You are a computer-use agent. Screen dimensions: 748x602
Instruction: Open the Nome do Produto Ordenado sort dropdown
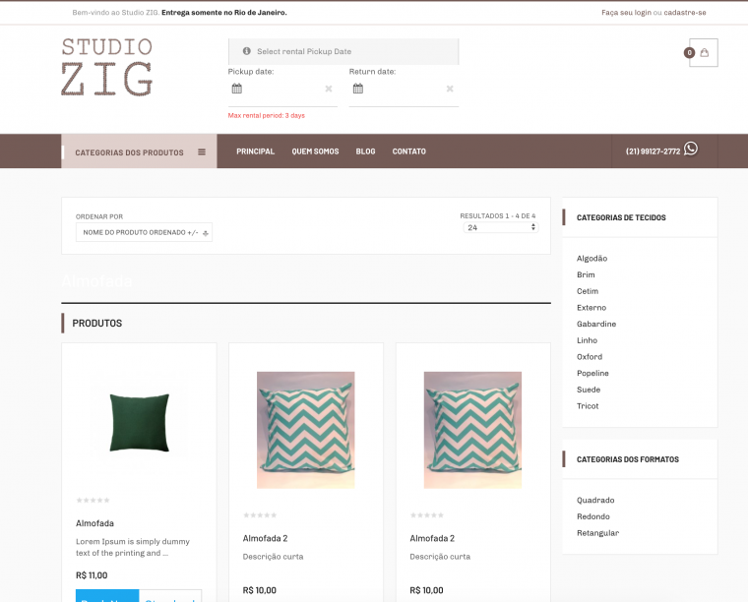click(x=144, y=232)
